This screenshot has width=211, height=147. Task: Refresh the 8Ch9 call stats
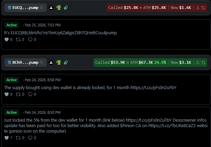pos(203,62)
